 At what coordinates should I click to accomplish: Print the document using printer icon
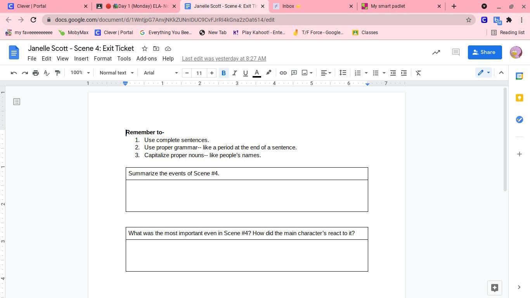point(36,73)
